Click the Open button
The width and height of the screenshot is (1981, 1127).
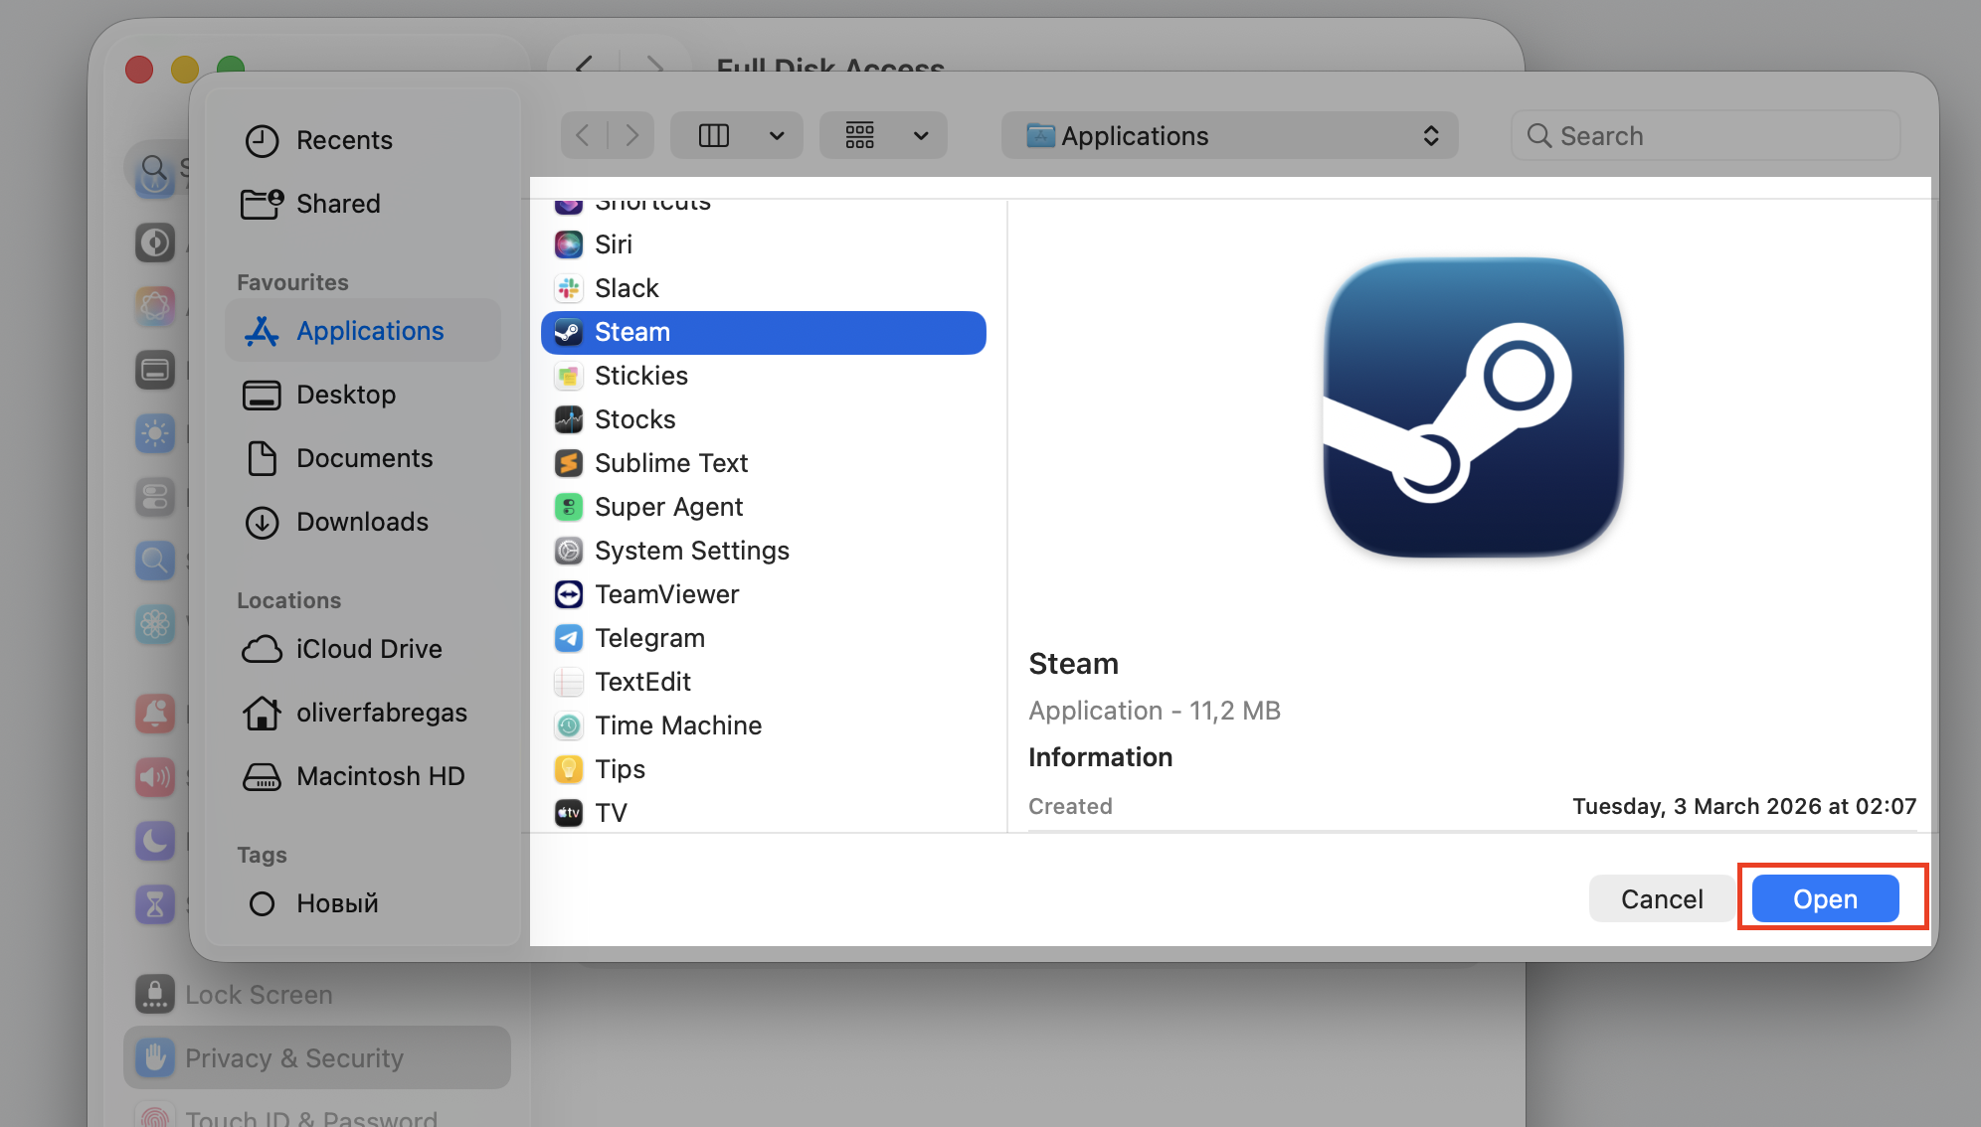pyautogui.click(x=1825, y=898)
